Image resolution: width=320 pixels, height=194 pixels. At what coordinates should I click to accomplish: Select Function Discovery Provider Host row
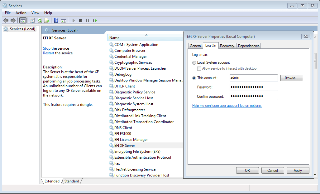(146, 175)
